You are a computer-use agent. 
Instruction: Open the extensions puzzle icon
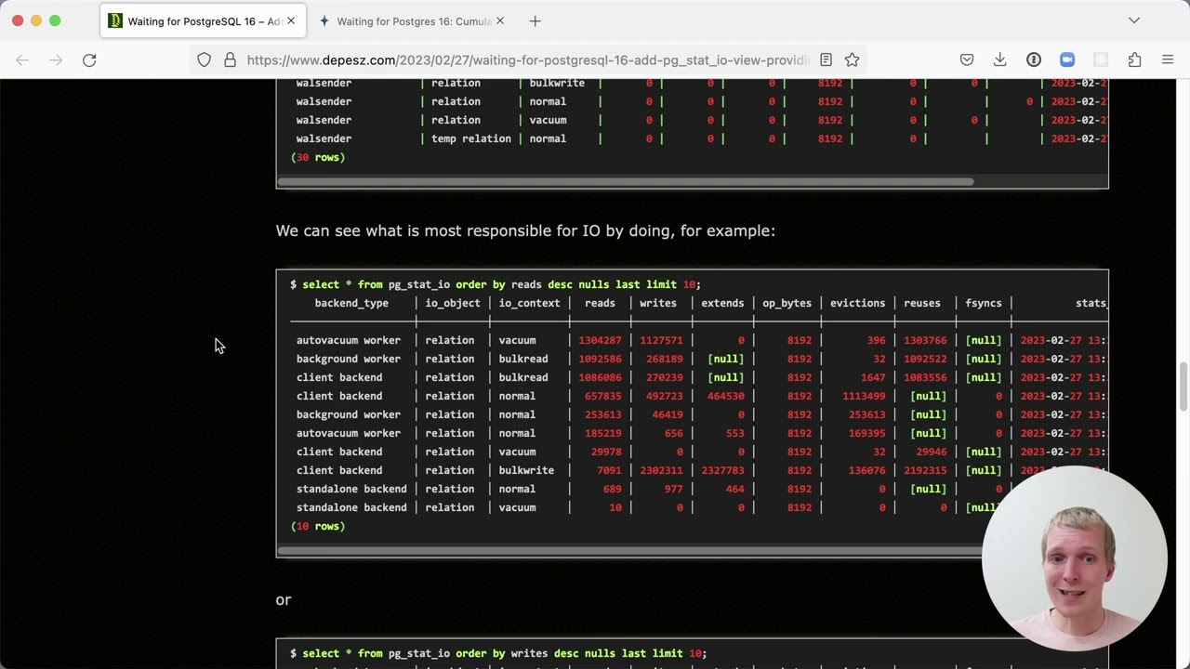click(x=1134, y=59)
